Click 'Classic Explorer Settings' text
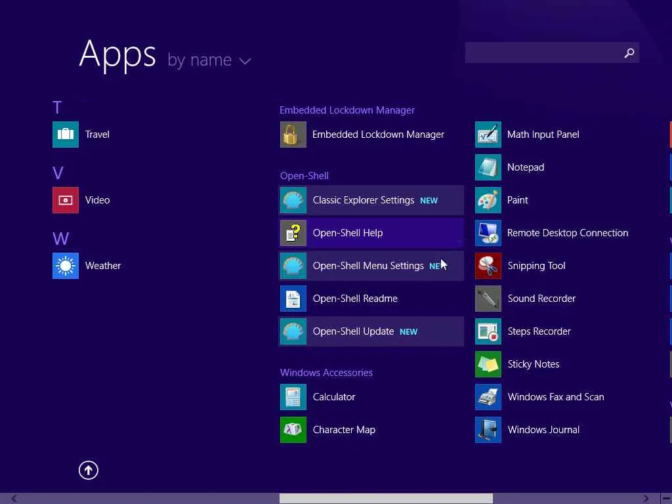 click(364, 200)
